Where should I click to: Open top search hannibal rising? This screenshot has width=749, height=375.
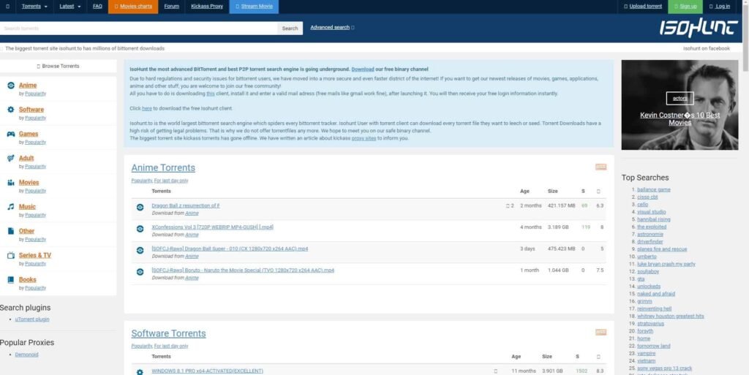[x=653, y=219]
